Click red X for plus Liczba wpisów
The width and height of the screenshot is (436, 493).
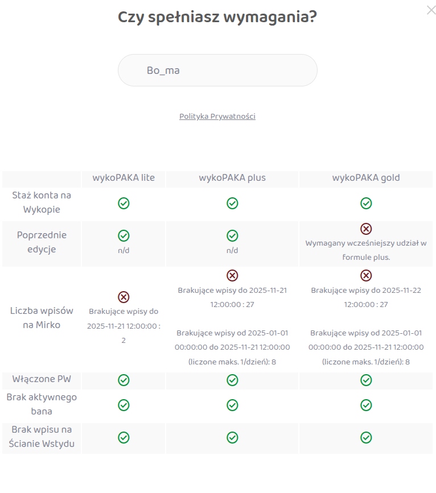pyautogui.click(x=232, y=276)
